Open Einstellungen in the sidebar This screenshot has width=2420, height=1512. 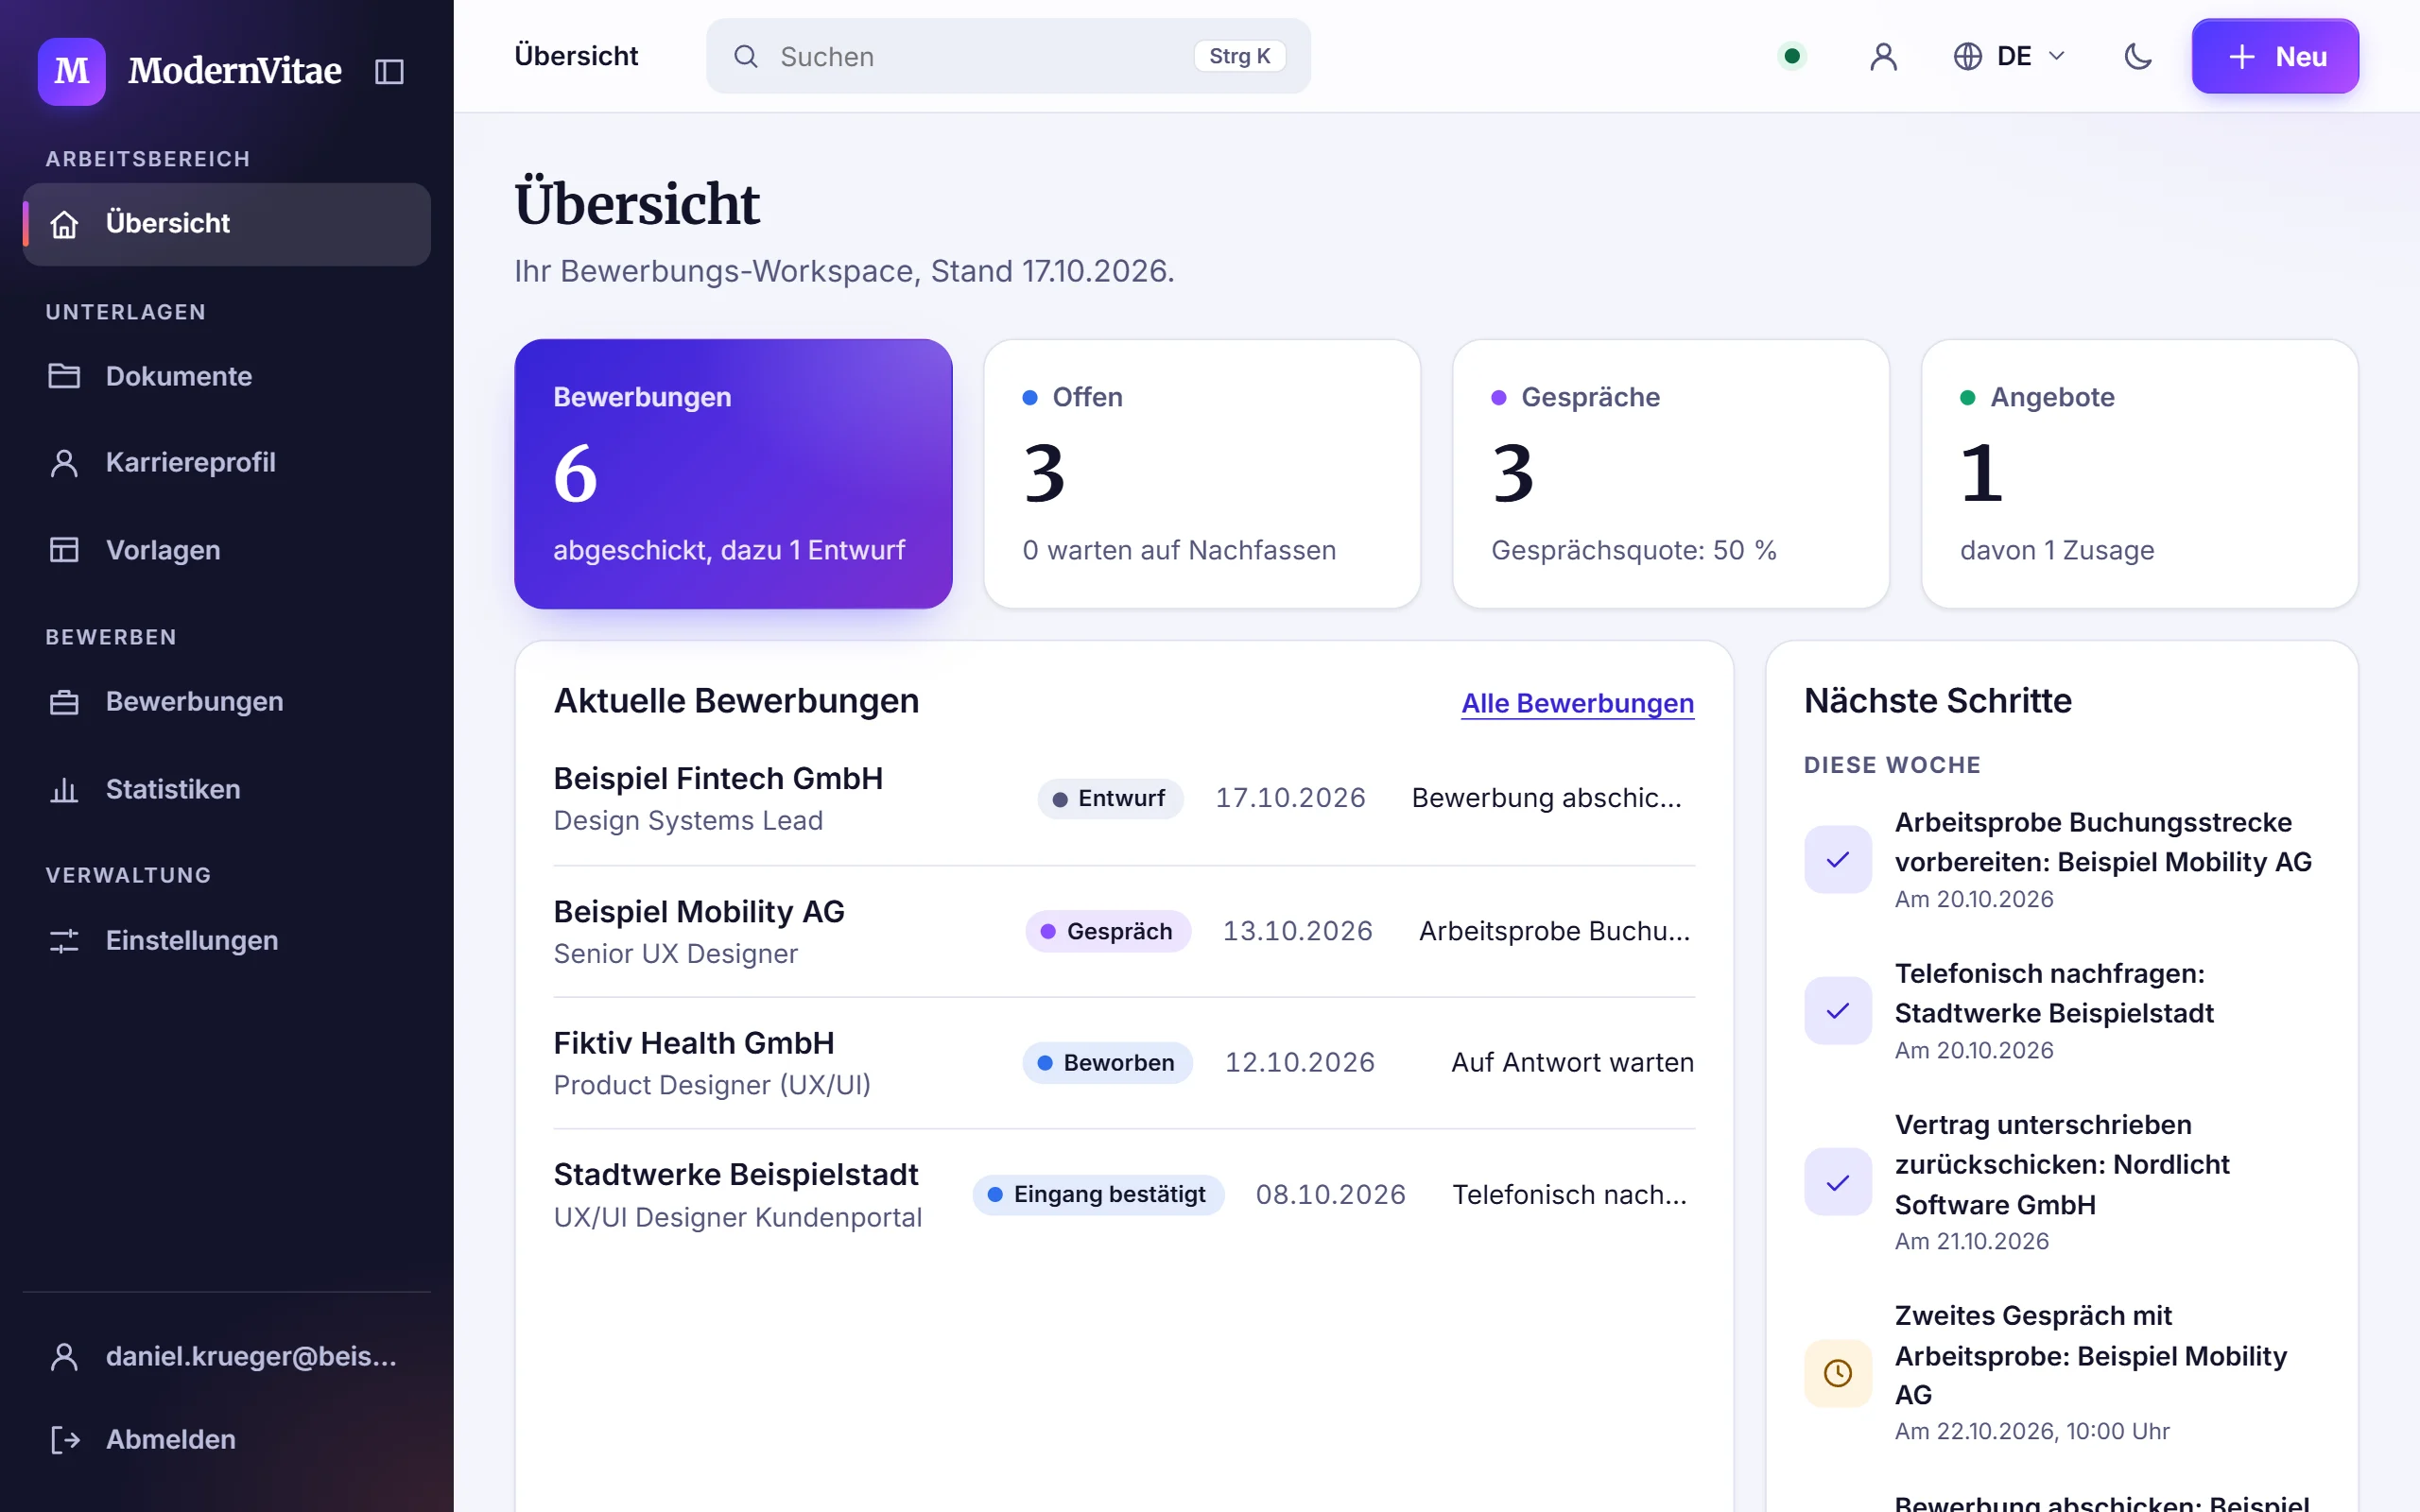tap(227, 940)
